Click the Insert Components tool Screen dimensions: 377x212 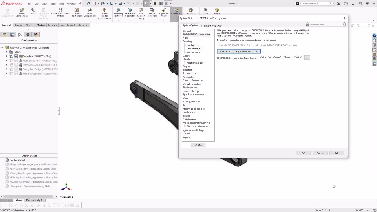tap(22, 13)
